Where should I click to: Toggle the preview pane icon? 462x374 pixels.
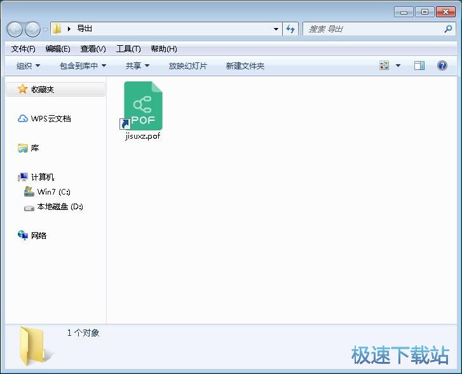coord(419,66)
